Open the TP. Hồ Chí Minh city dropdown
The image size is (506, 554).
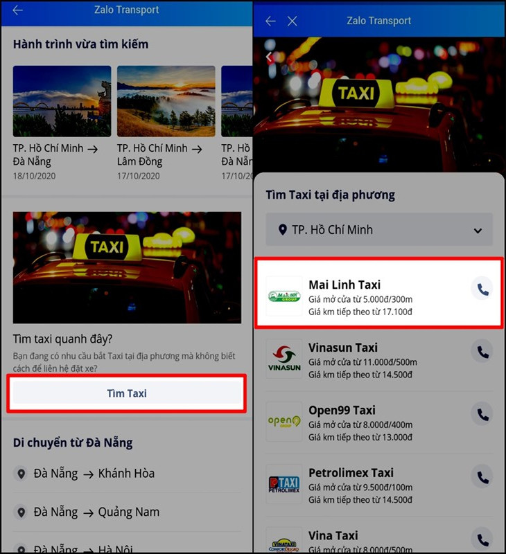(x=379, y=230)
